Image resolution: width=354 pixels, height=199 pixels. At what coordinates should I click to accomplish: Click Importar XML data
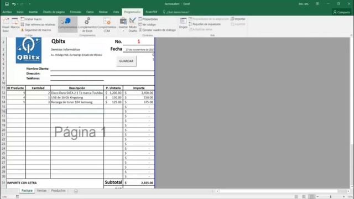pyautogui.click(x=238, y=19)
